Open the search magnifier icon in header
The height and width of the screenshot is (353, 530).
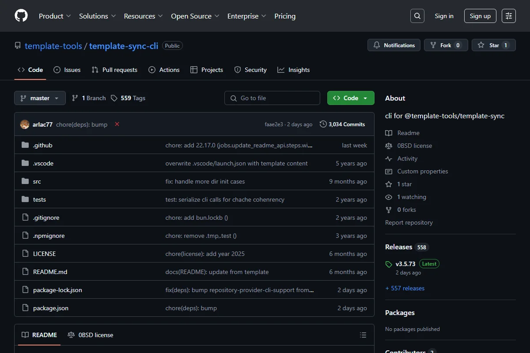[417, 16]
